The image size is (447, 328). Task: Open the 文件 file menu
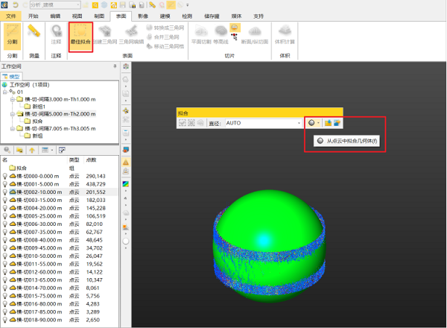(x=11, y=16)
